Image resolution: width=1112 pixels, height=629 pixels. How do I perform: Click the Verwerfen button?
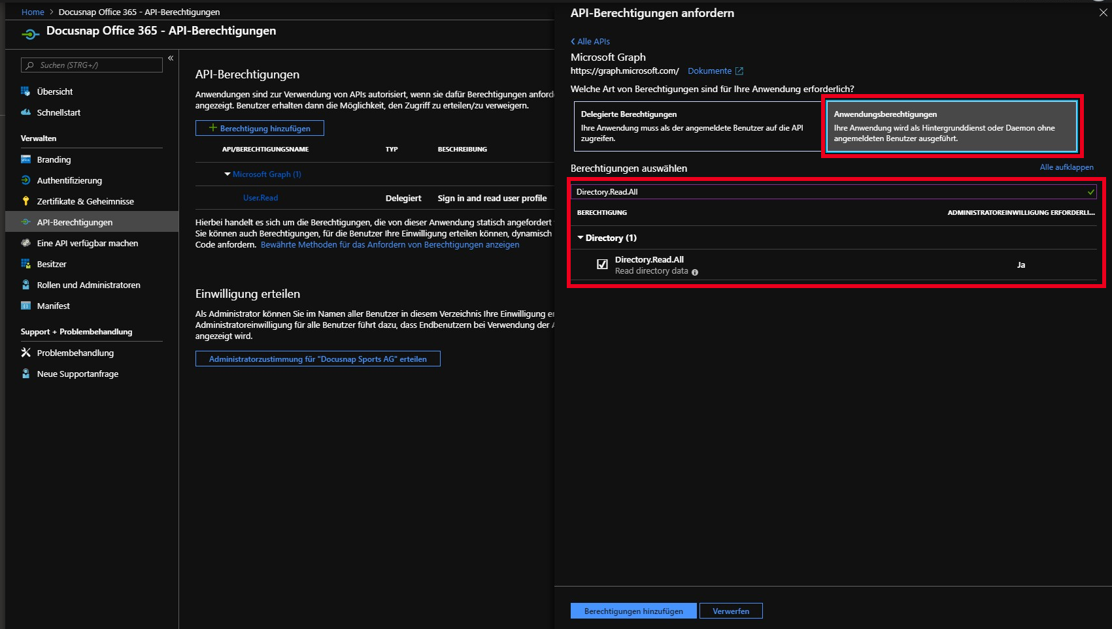731,611
